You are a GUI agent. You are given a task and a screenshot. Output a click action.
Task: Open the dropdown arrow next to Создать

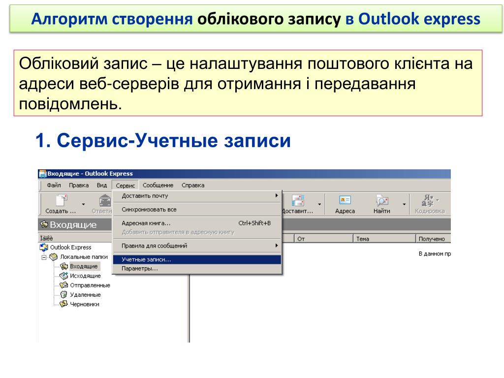point(83,204)
